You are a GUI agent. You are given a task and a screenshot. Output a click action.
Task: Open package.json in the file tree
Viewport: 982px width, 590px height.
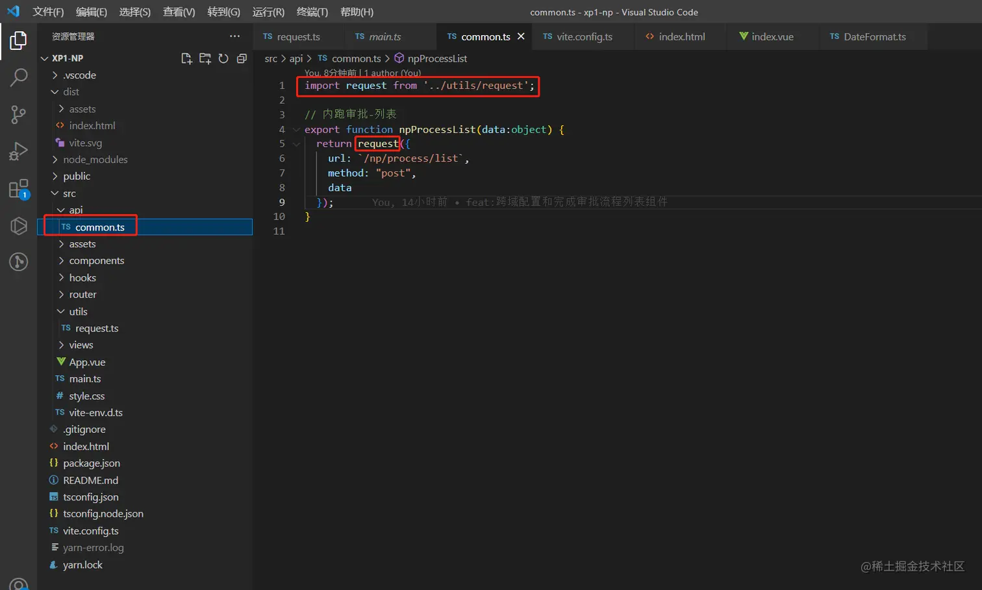point(145,463)
